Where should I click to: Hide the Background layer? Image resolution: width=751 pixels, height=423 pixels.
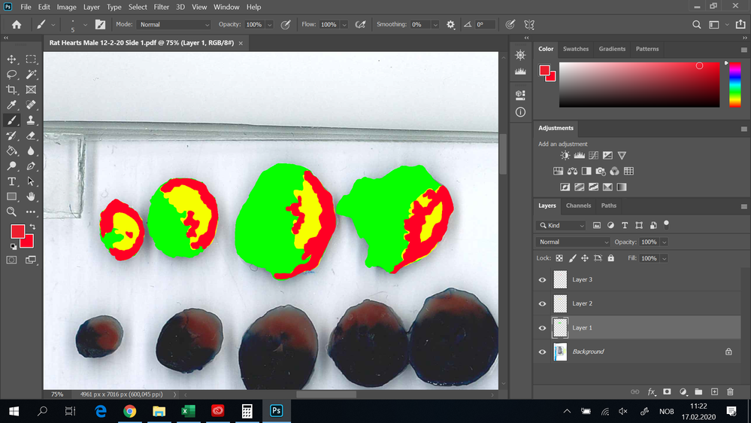pos(542,352)
